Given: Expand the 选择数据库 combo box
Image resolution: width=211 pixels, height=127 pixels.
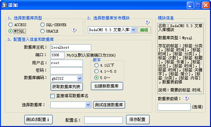Looking at the screenshot, I should 88,105.
